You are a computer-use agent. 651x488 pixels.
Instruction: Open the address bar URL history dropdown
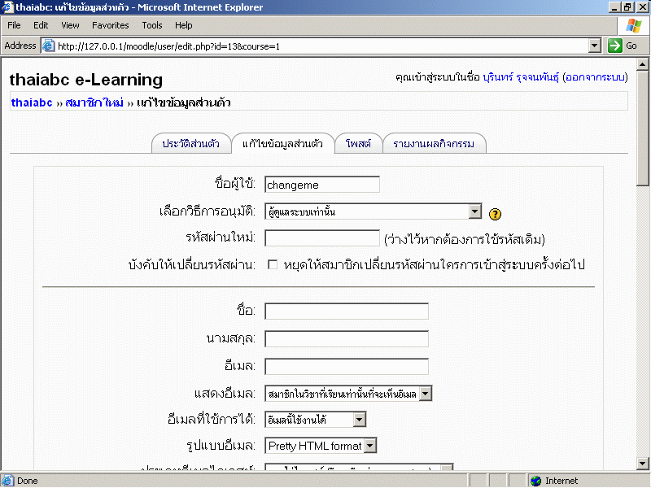[594, 46]
